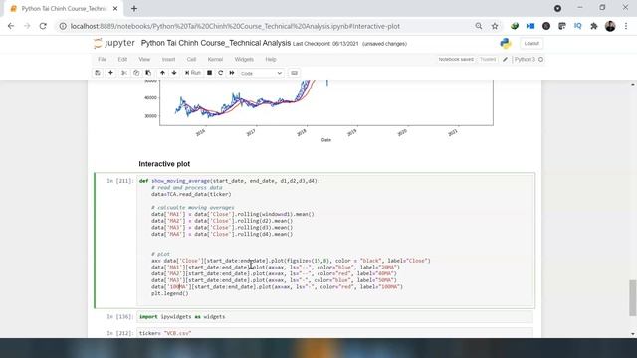Interrupt the kernel with stop icon
637x358 pixels.
210,73
